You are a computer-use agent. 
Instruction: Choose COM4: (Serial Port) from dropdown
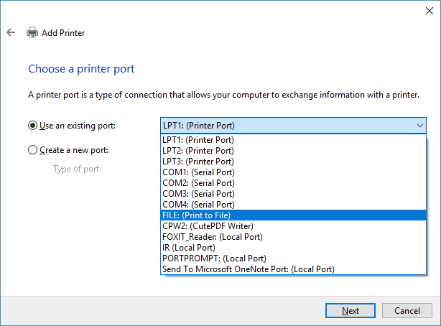click(x=198, y=205)
